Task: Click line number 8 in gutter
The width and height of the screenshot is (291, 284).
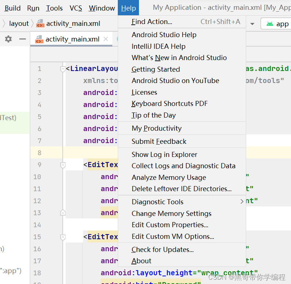Action: (39, 153)
